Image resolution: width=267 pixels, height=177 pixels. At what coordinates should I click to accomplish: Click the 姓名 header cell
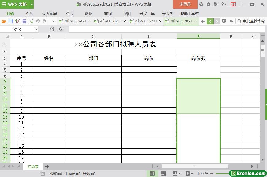coord(49,58)
